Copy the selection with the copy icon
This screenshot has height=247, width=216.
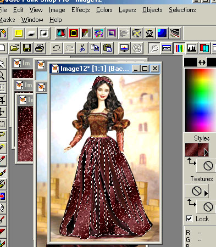point(95,48)
